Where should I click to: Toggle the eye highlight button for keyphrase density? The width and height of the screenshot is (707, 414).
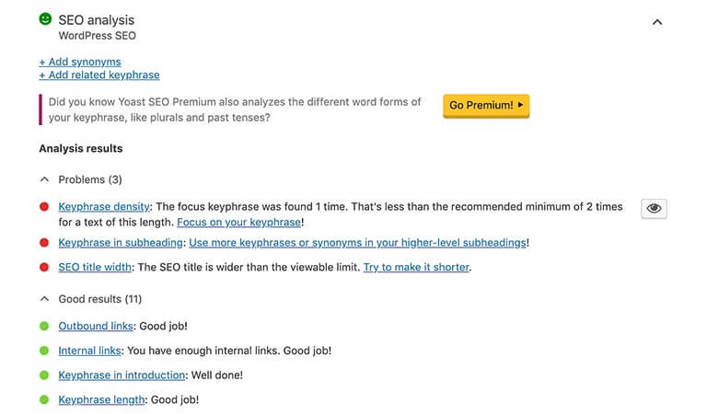click(654, 209)
